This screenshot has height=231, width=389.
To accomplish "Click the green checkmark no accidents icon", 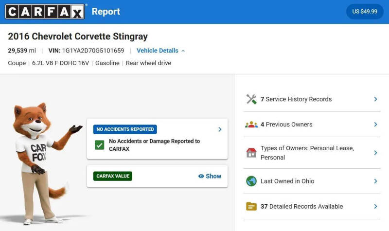I will pos(100,145).
